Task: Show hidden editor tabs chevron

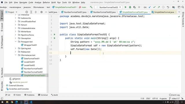Action: pos(179,12)
